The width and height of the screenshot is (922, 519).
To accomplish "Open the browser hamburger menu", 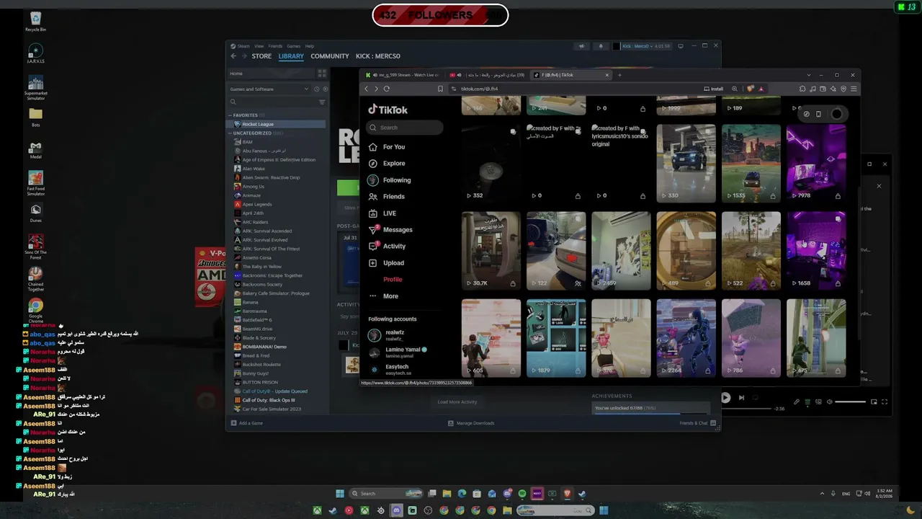I will pyautogui.click(x=854, y=89).
